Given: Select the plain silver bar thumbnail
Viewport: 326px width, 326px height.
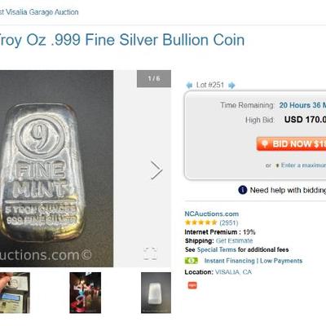Looking at the screenshot, I should [x=156, y=293].
